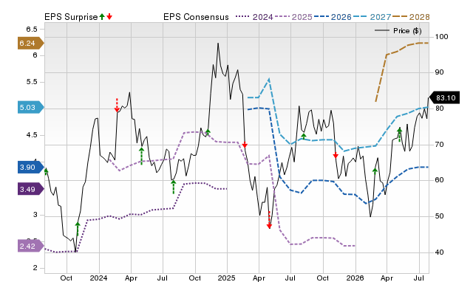
Task: Click the 2026 year label on the time axis
Action: (355, 278)
